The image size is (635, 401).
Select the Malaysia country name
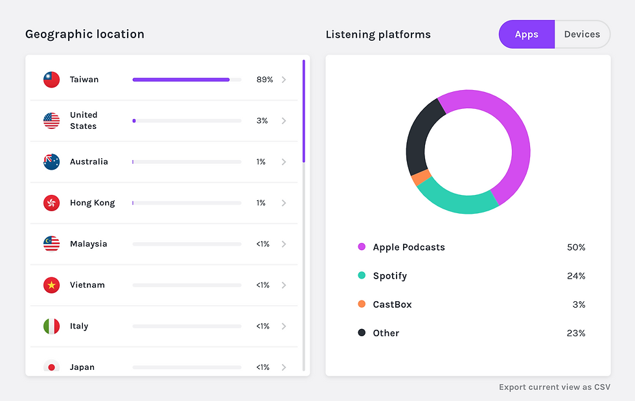click(89, 244)
